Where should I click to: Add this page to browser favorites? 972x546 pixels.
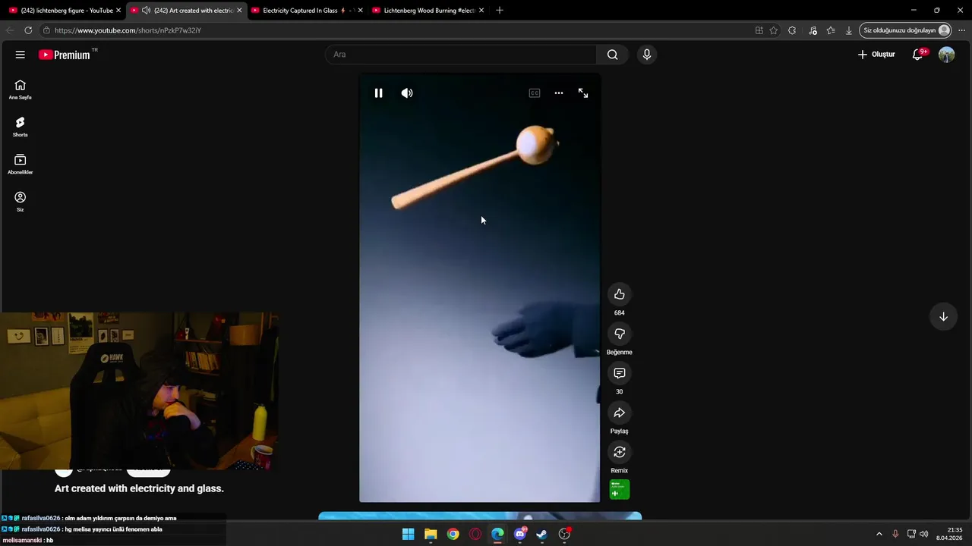point(774,30)
